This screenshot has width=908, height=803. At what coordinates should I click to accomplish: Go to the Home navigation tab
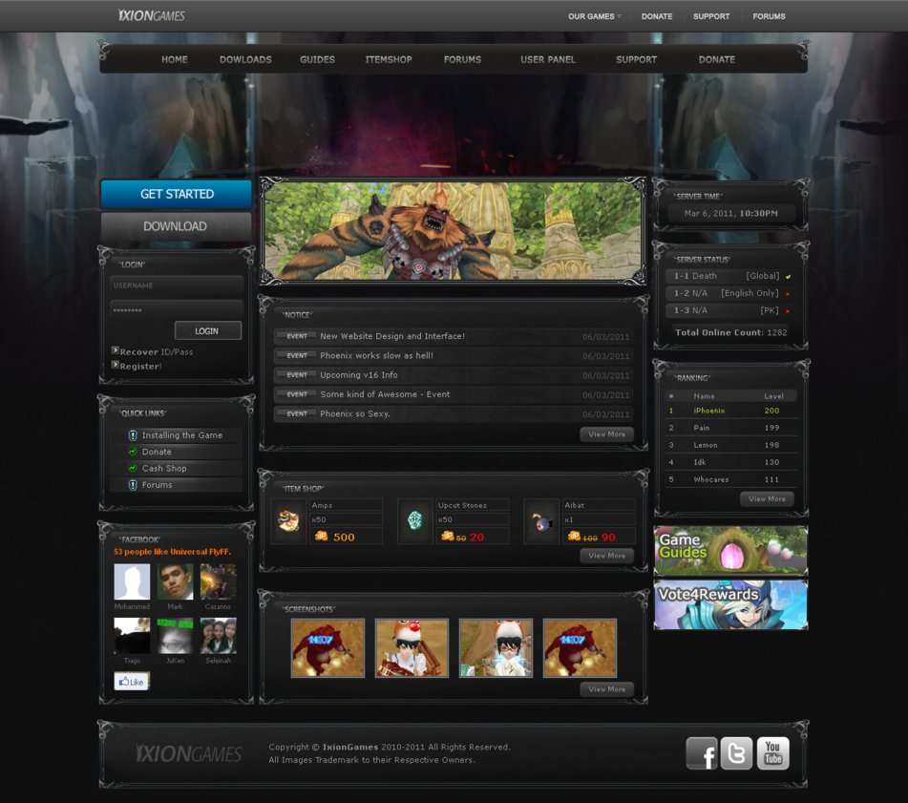[175, 59]
